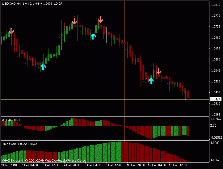Click the 1.0683 Trend Lord scale value
Image resolution: width=223 pixels, height=169 pixels.
(215, 143)
